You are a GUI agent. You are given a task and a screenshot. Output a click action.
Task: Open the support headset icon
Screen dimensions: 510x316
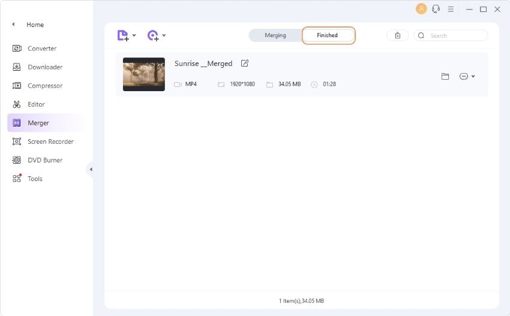click(x=436, y=9)
